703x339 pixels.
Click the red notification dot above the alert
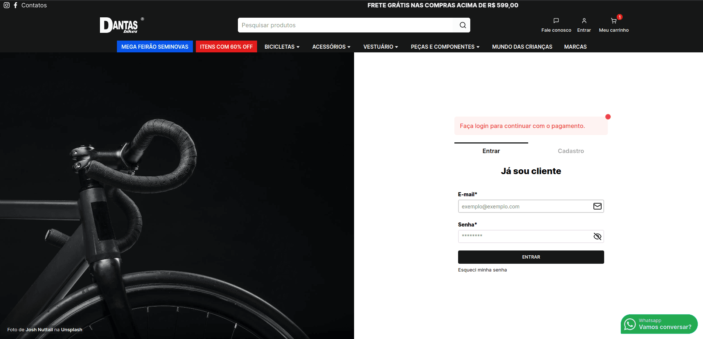(608, 117)
